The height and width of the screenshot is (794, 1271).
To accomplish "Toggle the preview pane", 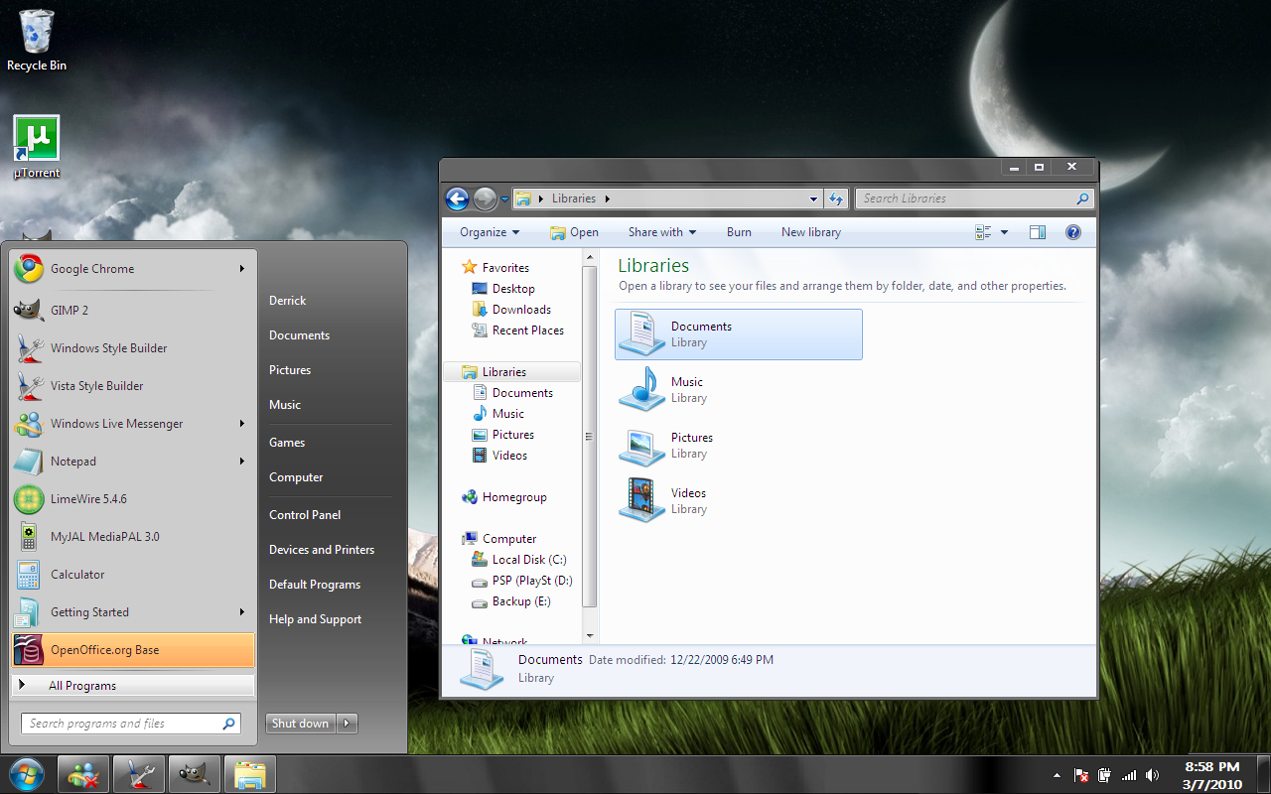I will (x=1037, y=231).
